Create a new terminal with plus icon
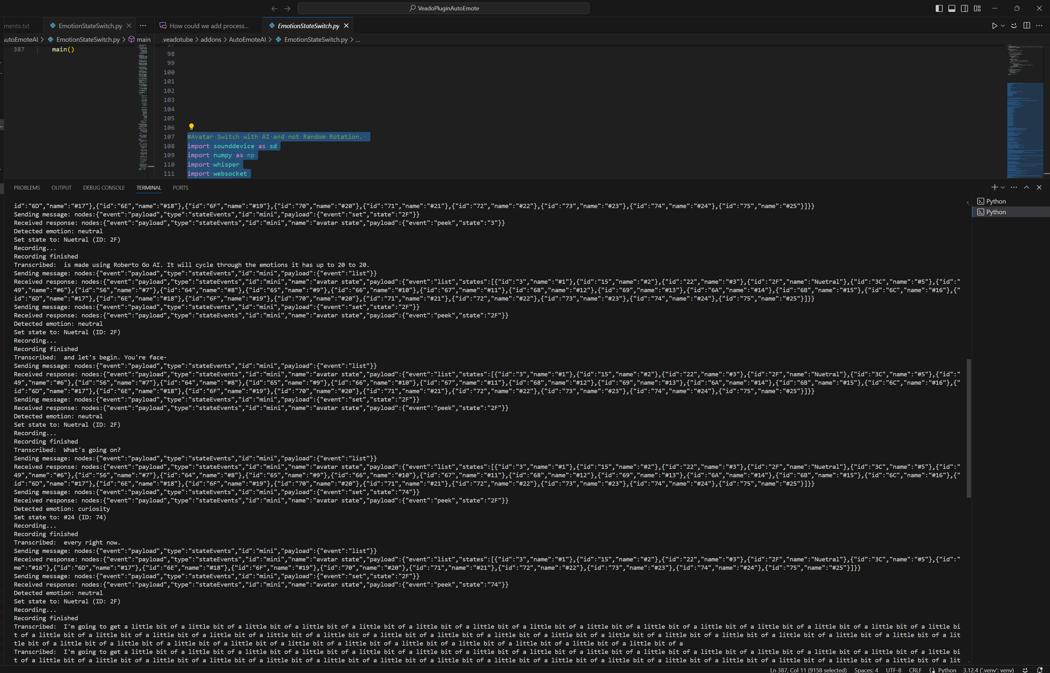Image resolution: width=1050 pixels, height=673 pixels. tap(994, 187)
